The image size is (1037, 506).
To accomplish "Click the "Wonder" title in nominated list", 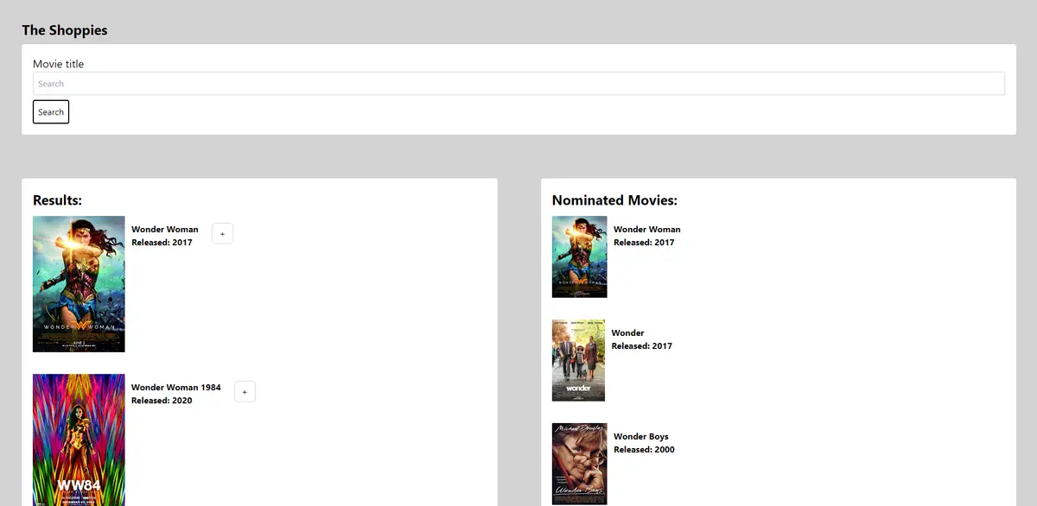I will pyautogui.click(x=627, y=333).
